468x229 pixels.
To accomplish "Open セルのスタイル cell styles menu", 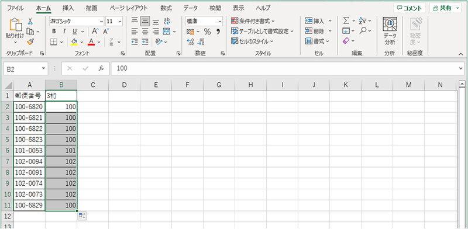I will pyautogui.click(x=252, y=41).
